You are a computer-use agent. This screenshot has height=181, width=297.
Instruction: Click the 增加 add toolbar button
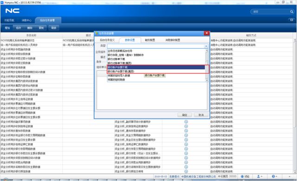click(x=7, y=28)
